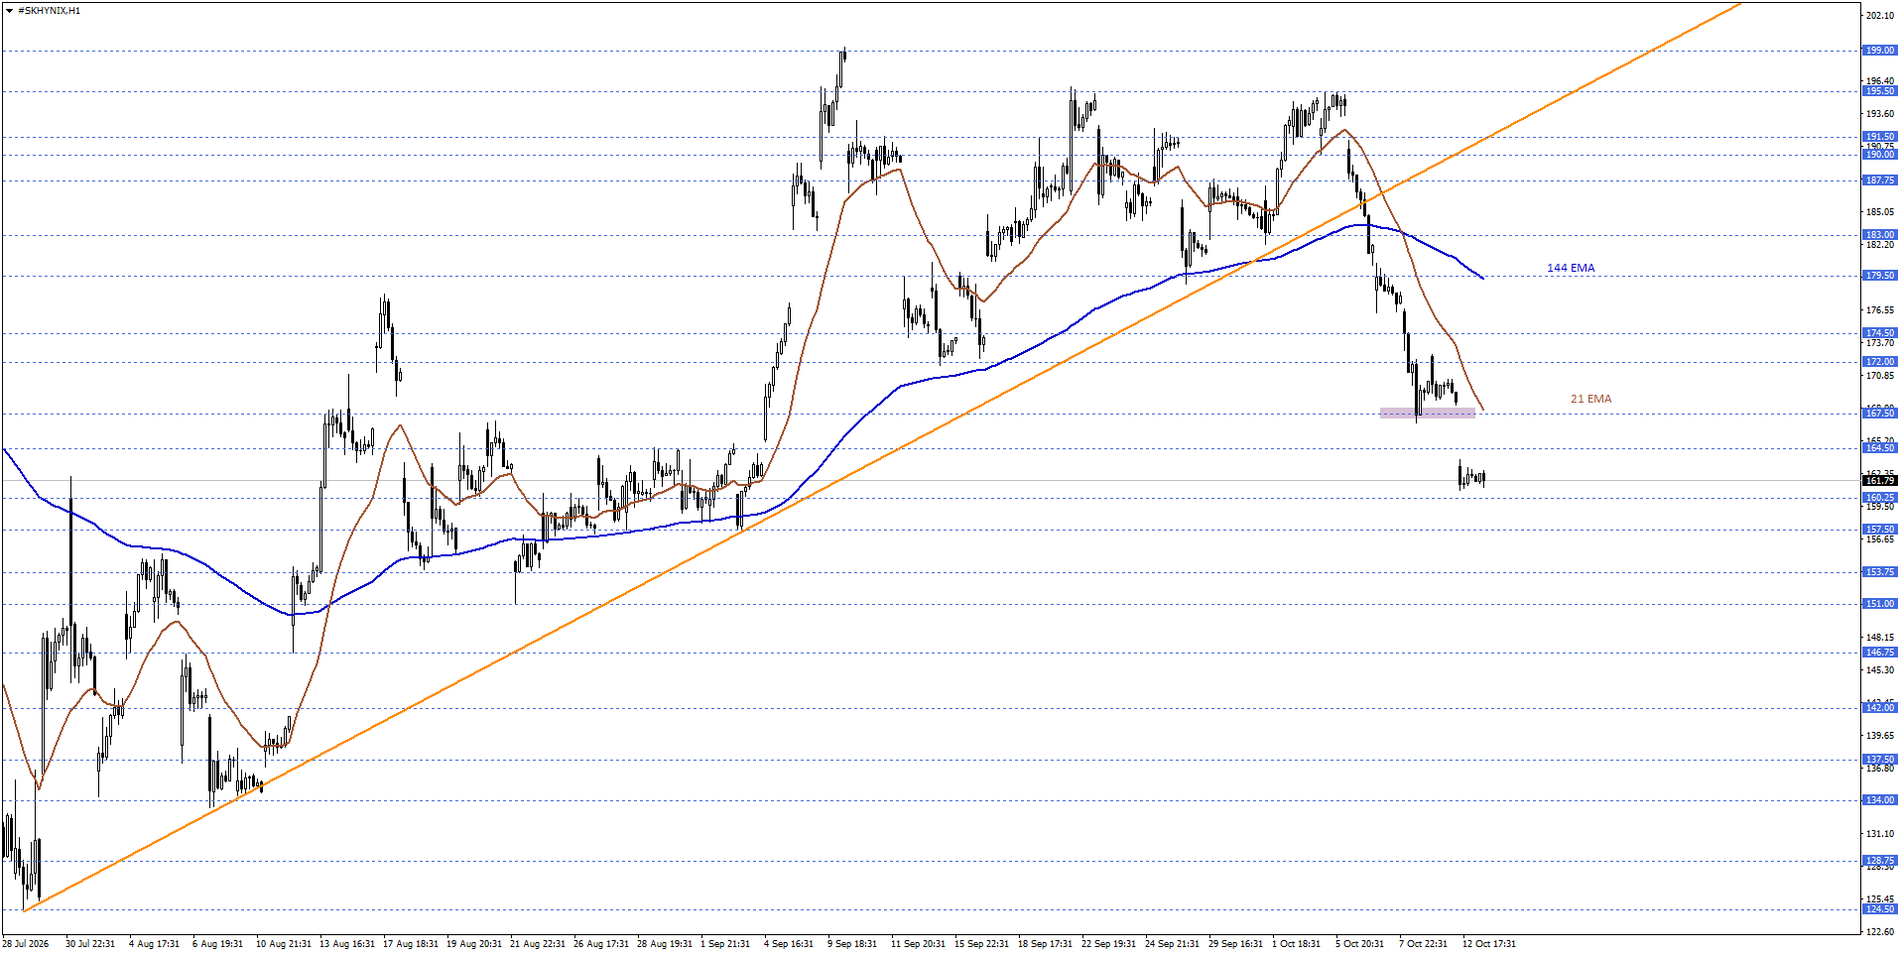Screen dimensions: 1901x955
Task: Click the 151.00 level price tag
Action: (x=1880, y=604)
